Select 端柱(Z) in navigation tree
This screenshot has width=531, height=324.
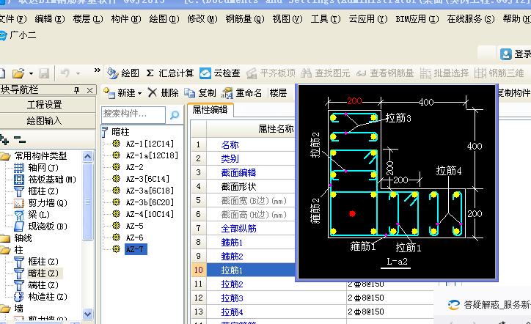point(43,285)
